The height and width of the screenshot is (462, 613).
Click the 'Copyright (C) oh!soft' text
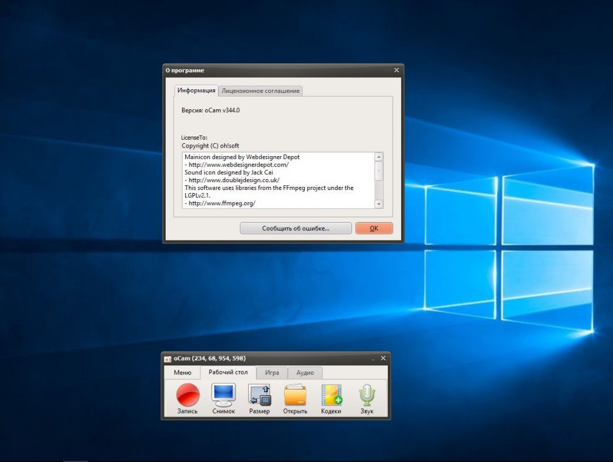pos(211,146)
